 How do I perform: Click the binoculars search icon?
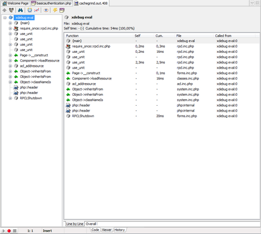click(20, 10)
